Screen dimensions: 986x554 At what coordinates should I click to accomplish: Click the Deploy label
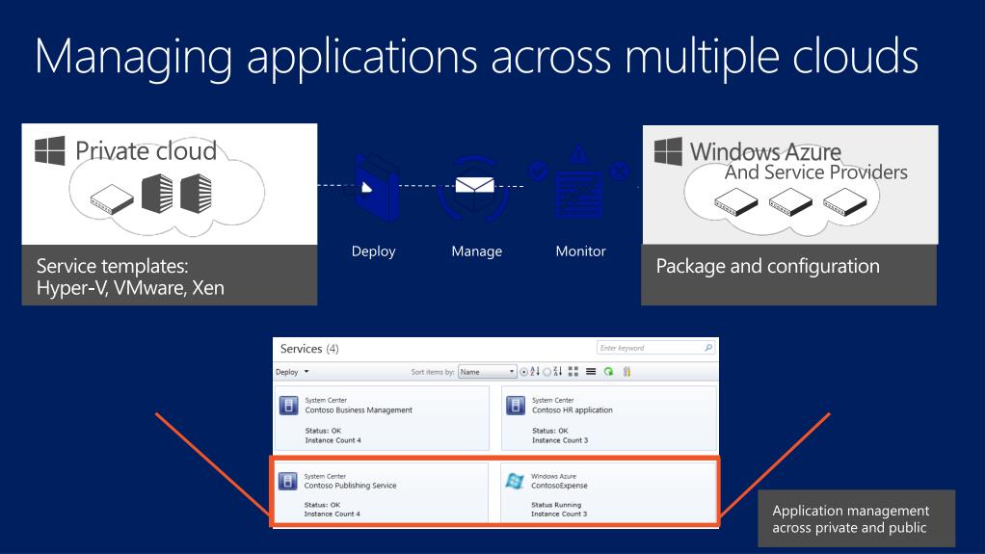pyautogui.click(x=374, y=251)
